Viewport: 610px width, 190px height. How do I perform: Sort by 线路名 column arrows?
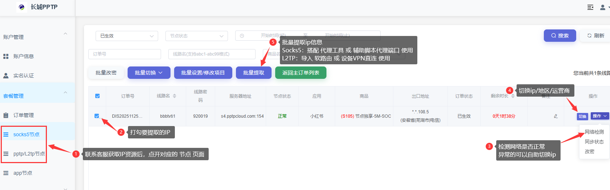[174, 96]
